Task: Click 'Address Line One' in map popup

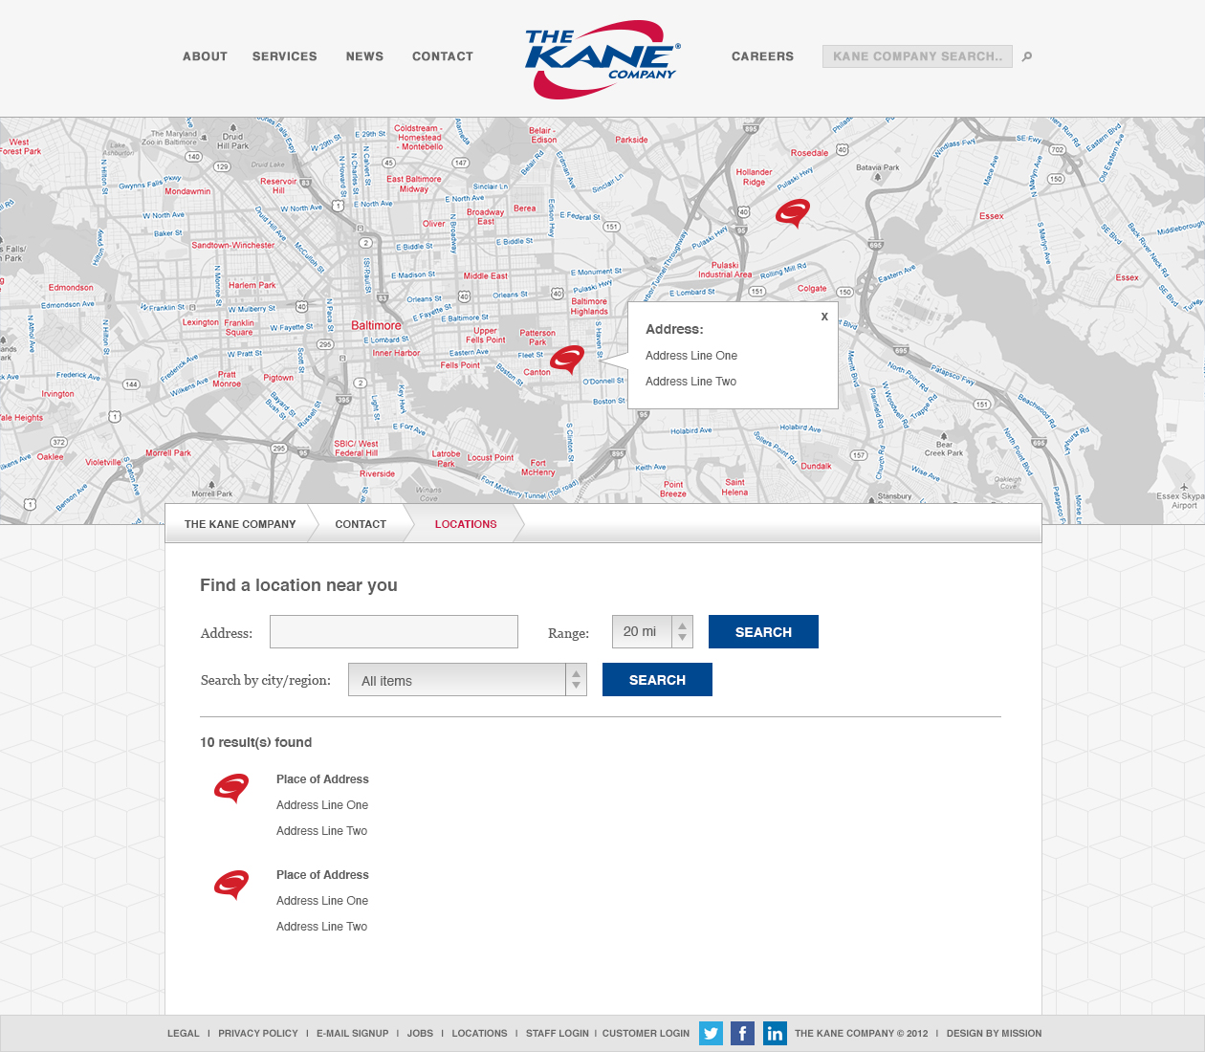Action: click(x=691, y=356)
